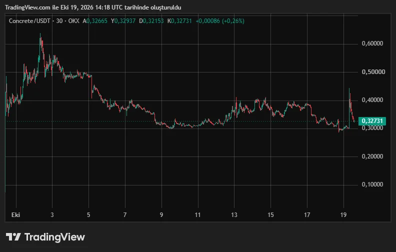Click date 15 on the time axis
396x252 pixels.
[270, 215]
